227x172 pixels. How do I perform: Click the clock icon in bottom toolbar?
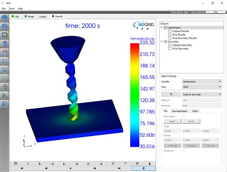pos(137,163)
